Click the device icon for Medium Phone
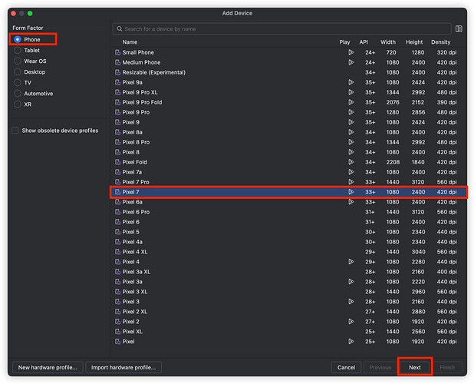 (117, 63)
